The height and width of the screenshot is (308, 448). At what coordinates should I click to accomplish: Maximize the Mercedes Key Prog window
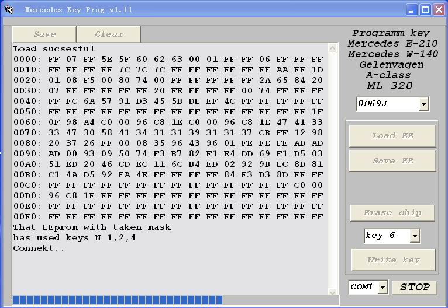pos(425,10)
